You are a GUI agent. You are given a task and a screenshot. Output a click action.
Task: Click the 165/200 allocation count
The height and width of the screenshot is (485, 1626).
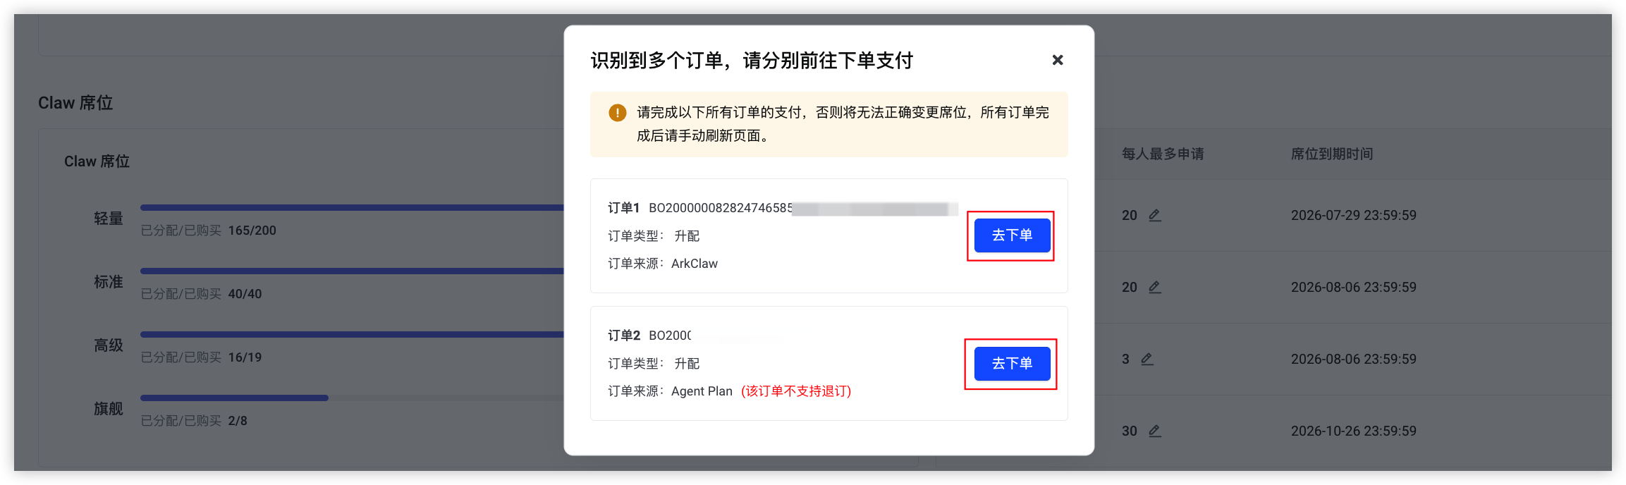tap(252, 231)
